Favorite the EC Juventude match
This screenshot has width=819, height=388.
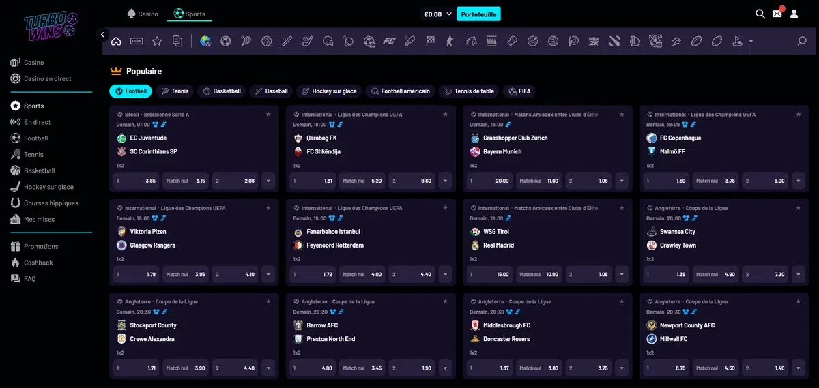pyautogui.click(x=268, y=115)
